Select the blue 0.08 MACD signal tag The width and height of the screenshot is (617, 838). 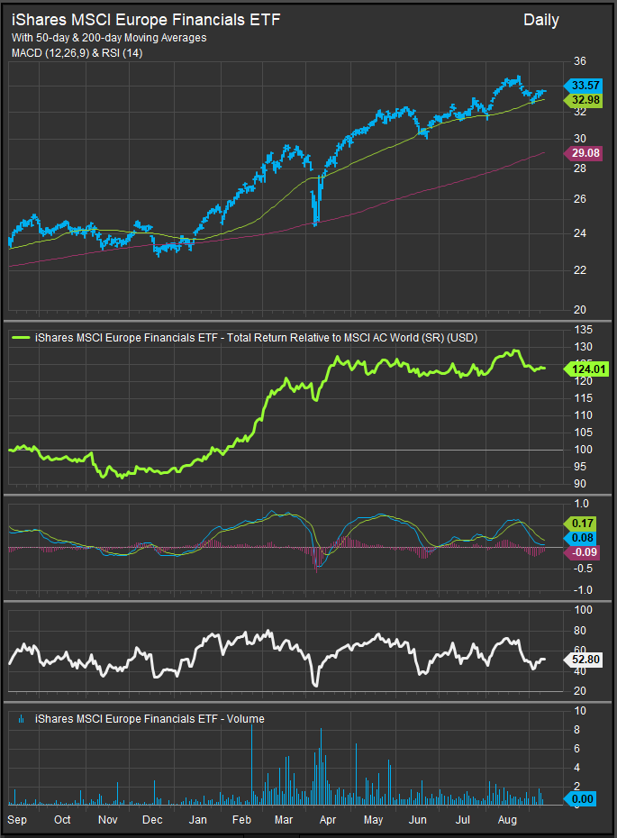579,537
